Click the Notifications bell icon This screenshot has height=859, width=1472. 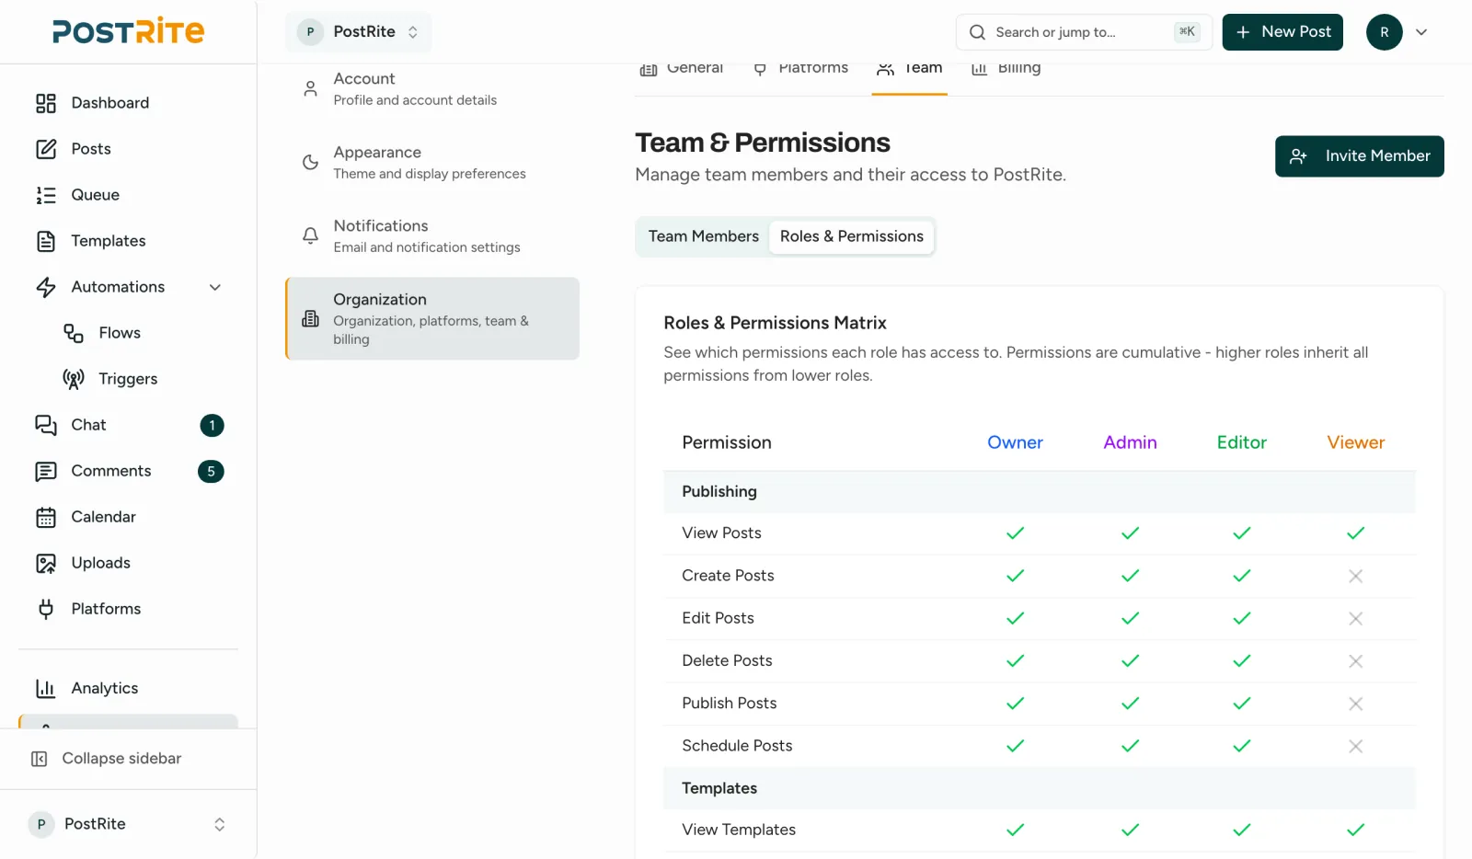311,236
